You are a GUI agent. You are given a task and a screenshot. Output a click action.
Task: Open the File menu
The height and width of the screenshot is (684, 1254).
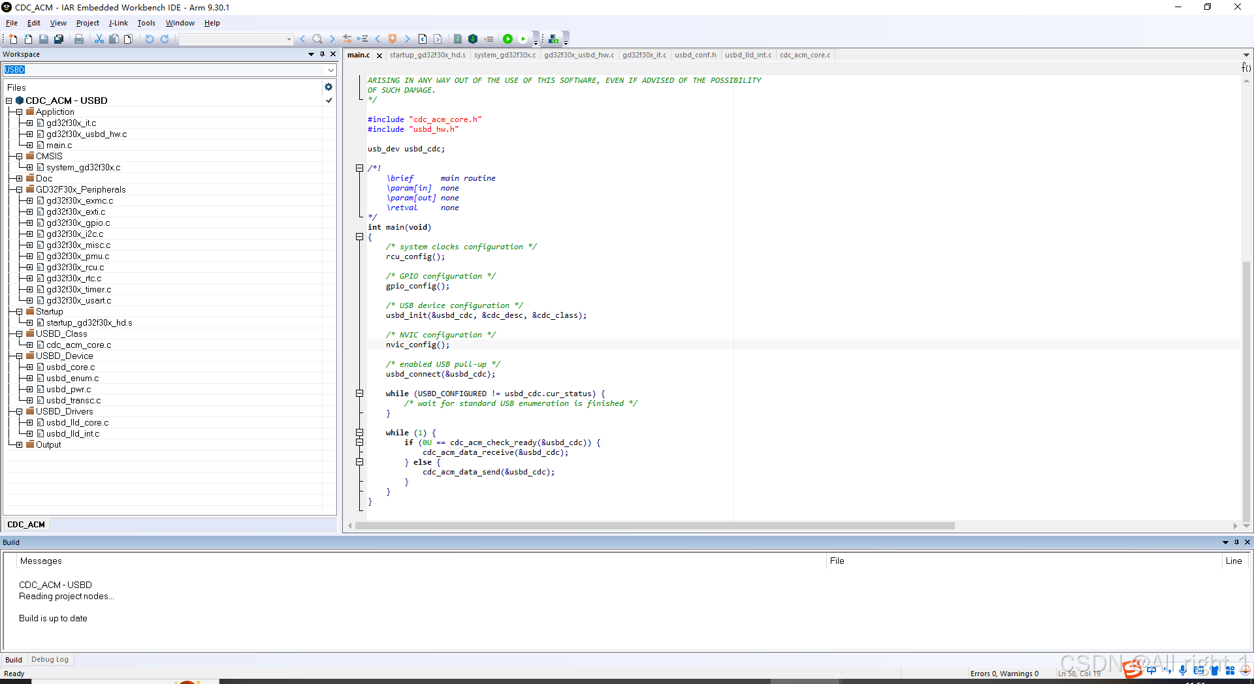click(12, 23)
